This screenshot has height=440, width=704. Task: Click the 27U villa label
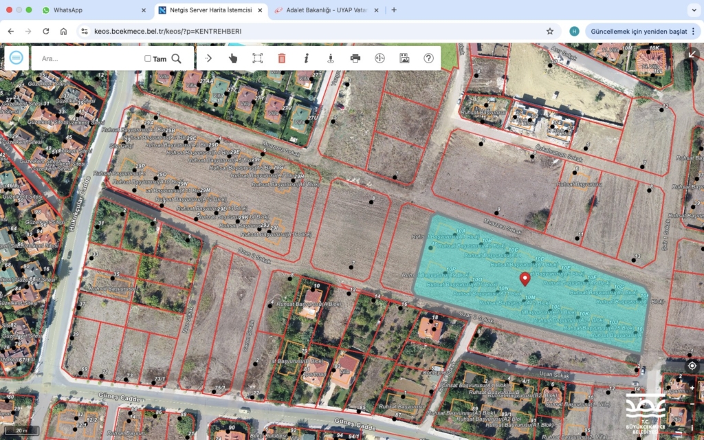(313, 118)
